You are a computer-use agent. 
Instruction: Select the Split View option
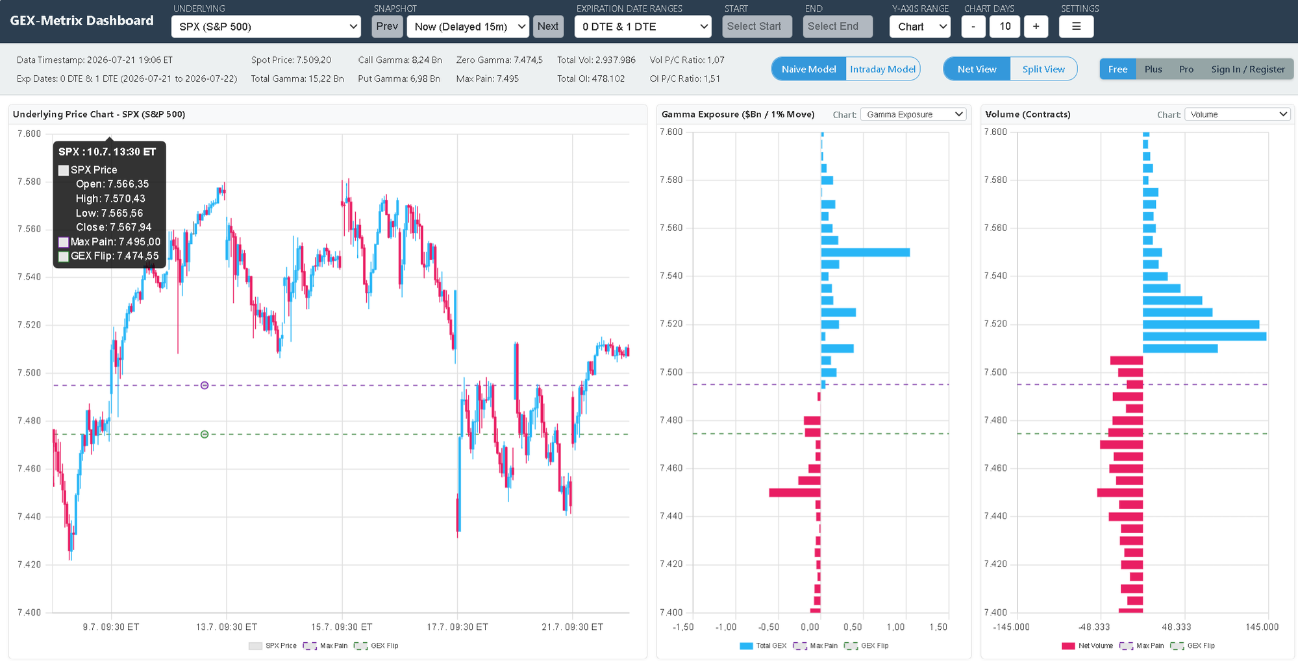point(1043,69)
